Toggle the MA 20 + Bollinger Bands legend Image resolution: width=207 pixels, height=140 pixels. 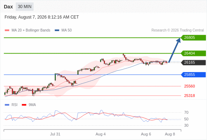point(27,30)
